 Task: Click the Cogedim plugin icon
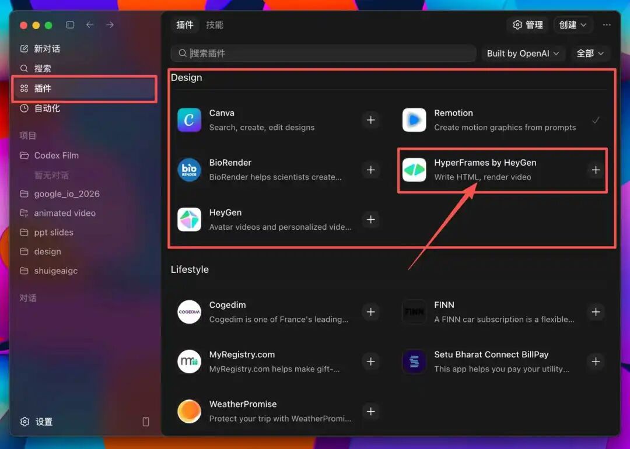(189, 312)
